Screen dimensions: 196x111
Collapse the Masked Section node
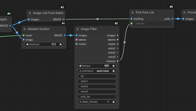[x=25, y=29]
